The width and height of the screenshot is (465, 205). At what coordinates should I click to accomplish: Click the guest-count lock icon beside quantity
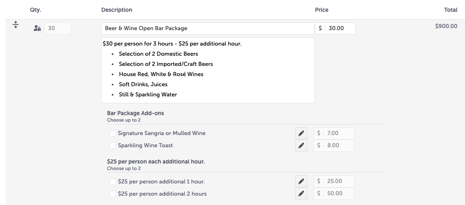coord(37,28)
